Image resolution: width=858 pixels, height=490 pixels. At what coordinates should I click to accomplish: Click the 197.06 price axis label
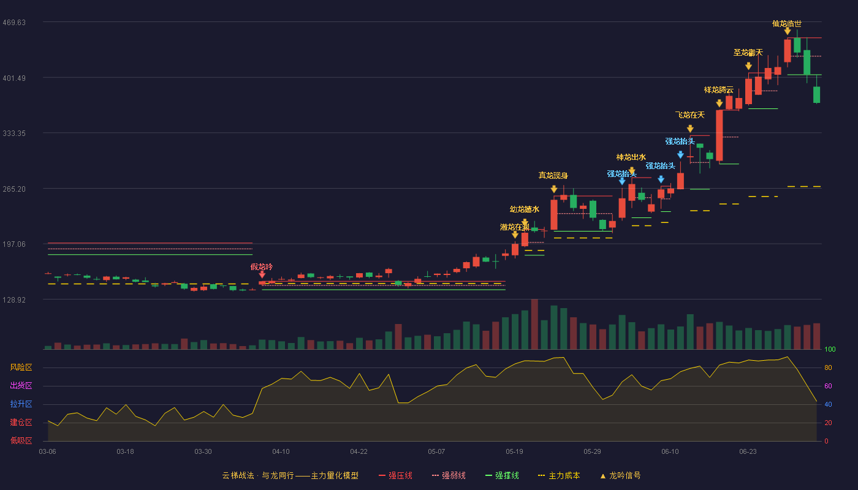pos(13,244)
